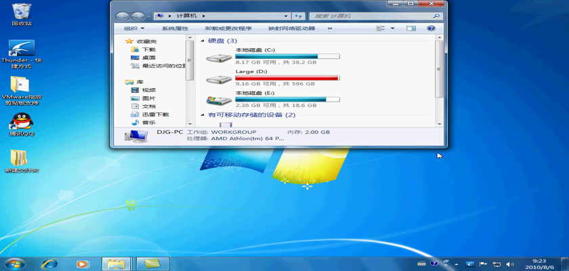This screenshot has width=569, height=271.
Task: Open Internet Explorer from the taskbar
Action: coord(49,264)
